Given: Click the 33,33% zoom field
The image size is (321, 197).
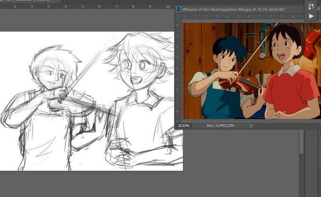Looking at the screenshot, I should 184,126.
